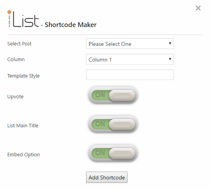Image resolution: width=210 pixels, height=190 pixels.
Task: Toggle the Embed Option switch
Action: [113, 153]
